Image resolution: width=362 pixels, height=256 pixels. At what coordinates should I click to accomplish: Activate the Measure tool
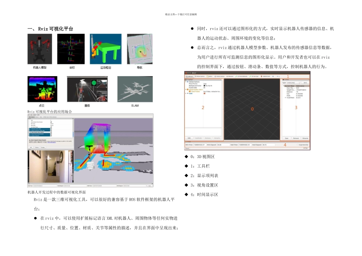pos(230,77)
